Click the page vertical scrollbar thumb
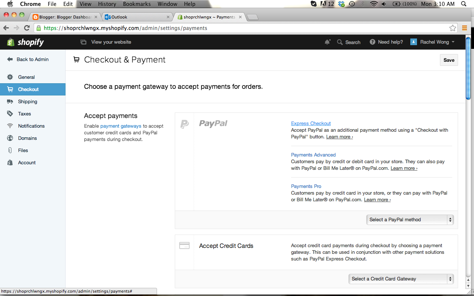Image resolution: width=474 pixels, height=296 pixels. click(x=468, y=69)
